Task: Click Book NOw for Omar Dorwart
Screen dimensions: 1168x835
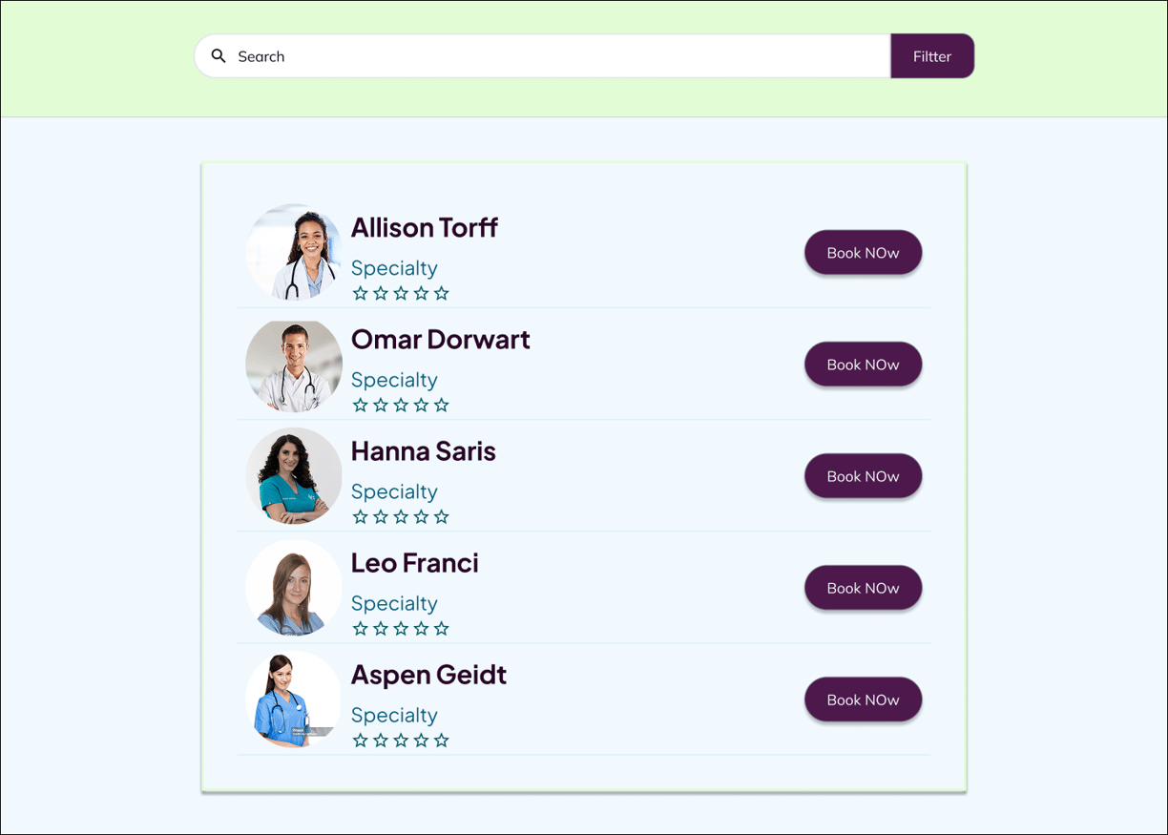Action: coord(863,365)
